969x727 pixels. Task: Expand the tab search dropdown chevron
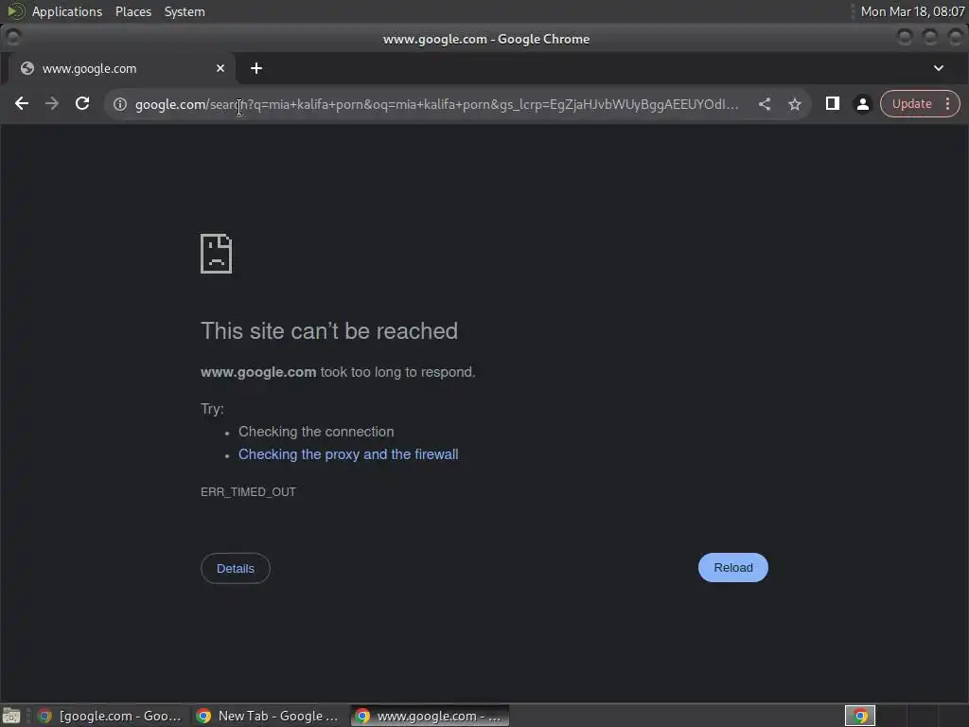(938, 68)
